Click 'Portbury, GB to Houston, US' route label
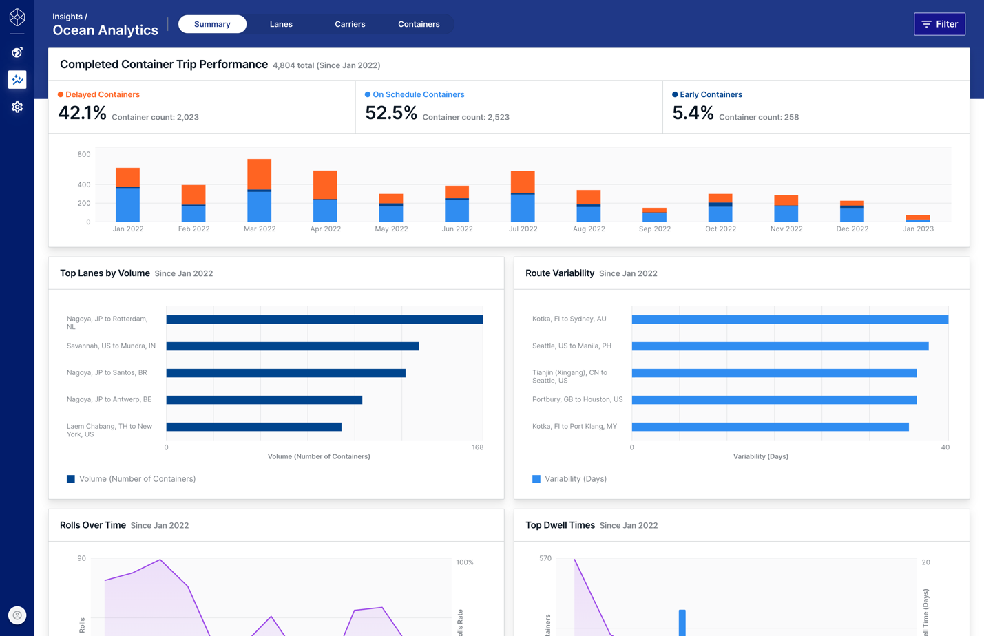Image resolution: width=984 pixels, height=636 pixels. [x=577, y=399]
